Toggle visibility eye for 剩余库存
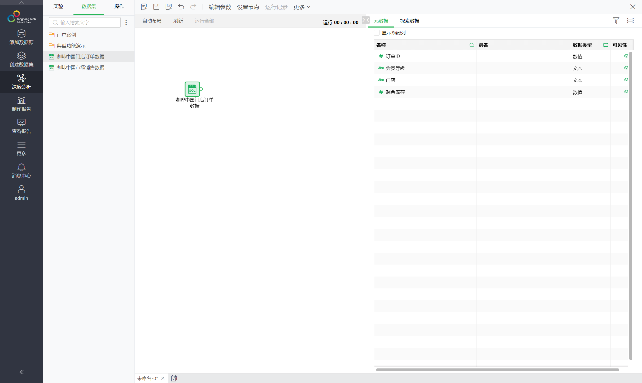The height and width of the screenshot is (383, 642). coord(626,92)
